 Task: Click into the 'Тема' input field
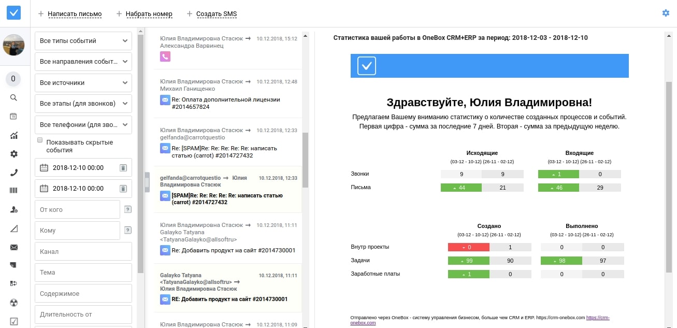pos(83,273)
